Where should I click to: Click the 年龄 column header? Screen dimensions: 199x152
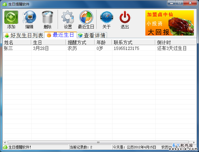103,42
